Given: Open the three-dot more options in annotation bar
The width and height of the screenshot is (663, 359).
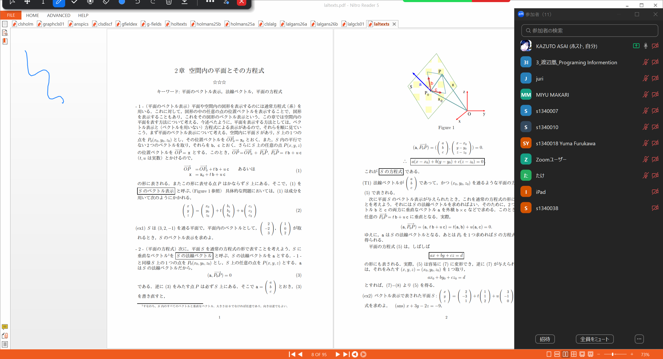Looking at the screenshot, I should pos(210,2).
